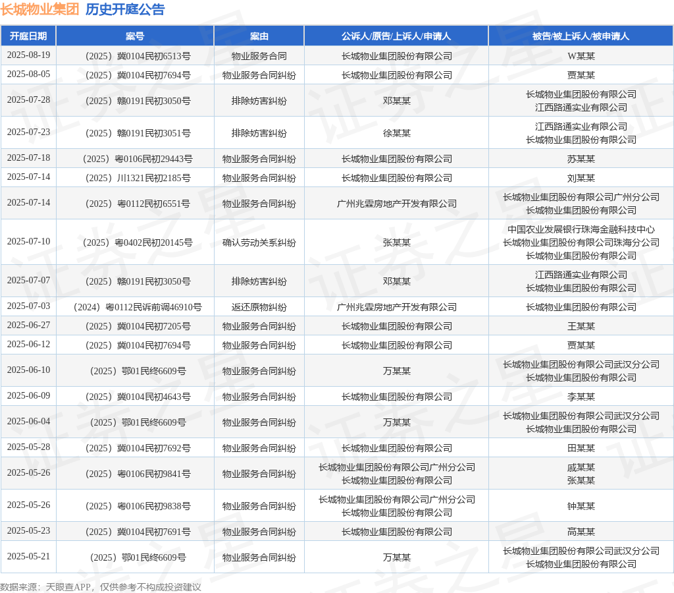The image size is (674, 593).
Task: Click the date cell '2025-07-18'
Action: 28,158
